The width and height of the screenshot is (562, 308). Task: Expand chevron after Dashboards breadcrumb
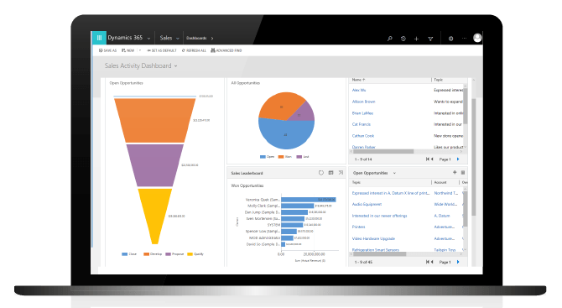[x=212, y=38]
